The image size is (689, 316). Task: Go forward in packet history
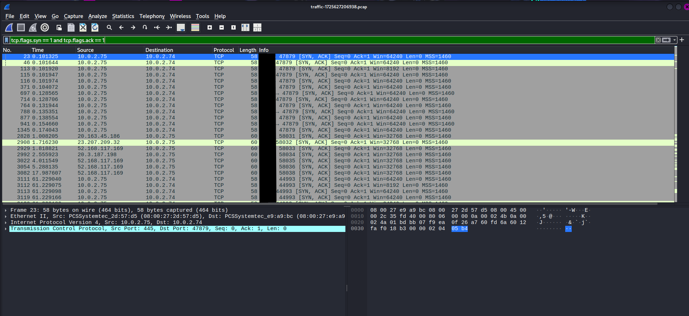(x=133, y=27)
